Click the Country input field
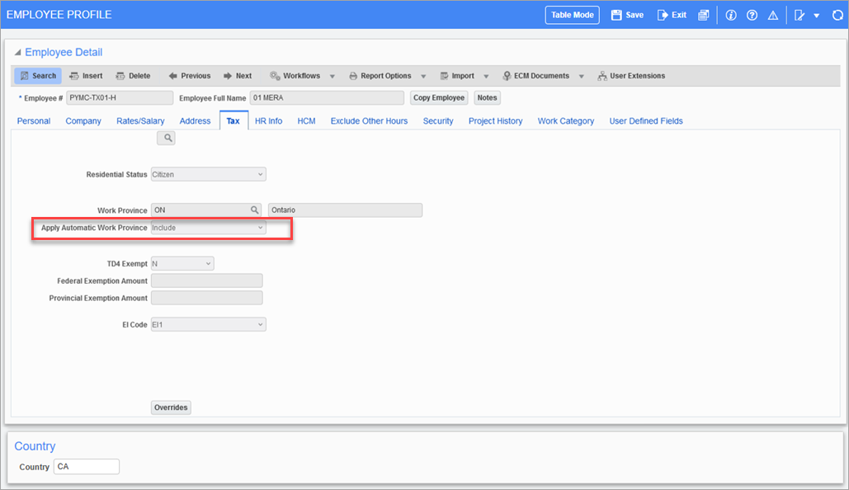The height and width of the screenshot is (490, 849). click(87, 467)
